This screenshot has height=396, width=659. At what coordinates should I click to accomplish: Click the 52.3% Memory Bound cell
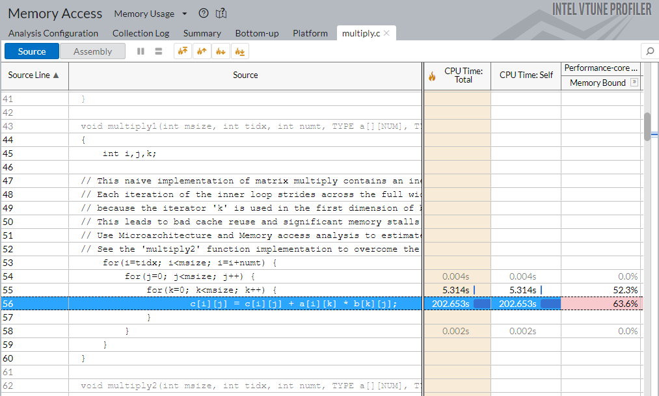click(x=602, y=290)
